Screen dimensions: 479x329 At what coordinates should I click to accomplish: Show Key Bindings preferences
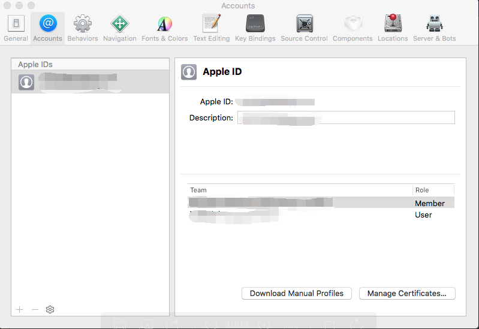255,28
